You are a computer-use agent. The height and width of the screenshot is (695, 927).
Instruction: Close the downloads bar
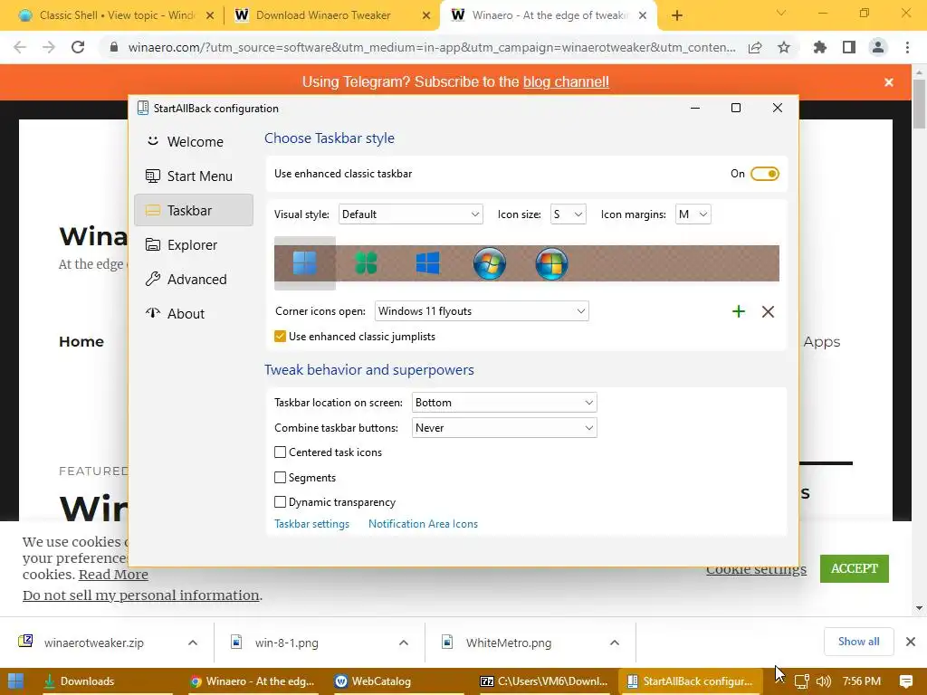click(x=911, y=642)
